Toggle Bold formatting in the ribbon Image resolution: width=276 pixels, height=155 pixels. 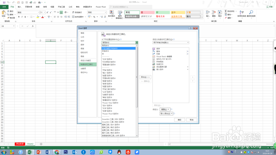point(19,17)
